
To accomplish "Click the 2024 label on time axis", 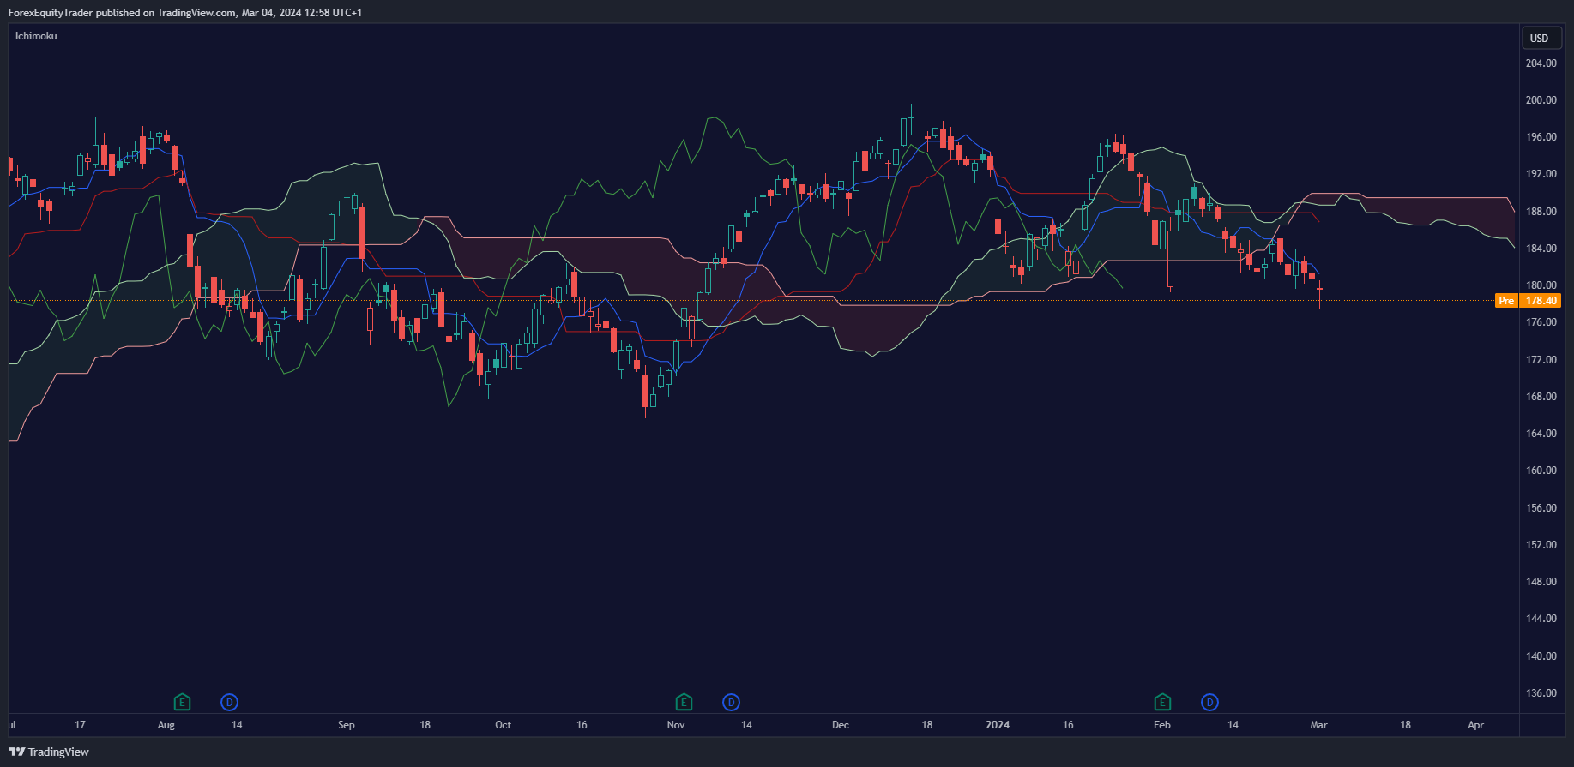I will coord(998,725).
